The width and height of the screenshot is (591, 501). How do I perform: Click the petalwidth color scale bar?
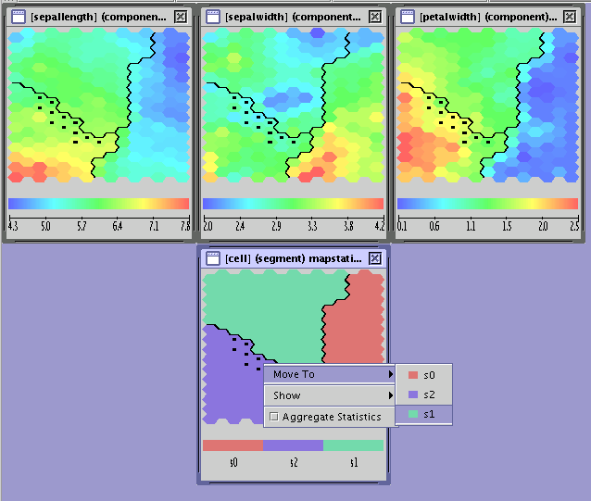(487, 203)
